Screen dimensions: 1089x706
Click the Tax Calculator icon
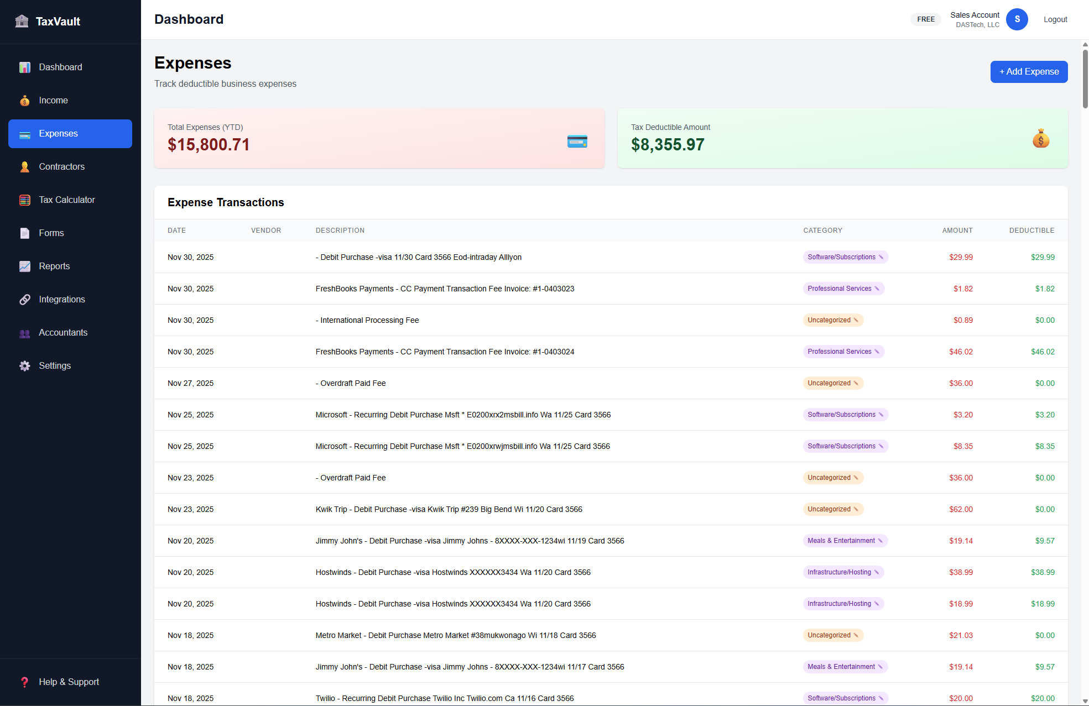pyautogui.click(x=25, y=200)
